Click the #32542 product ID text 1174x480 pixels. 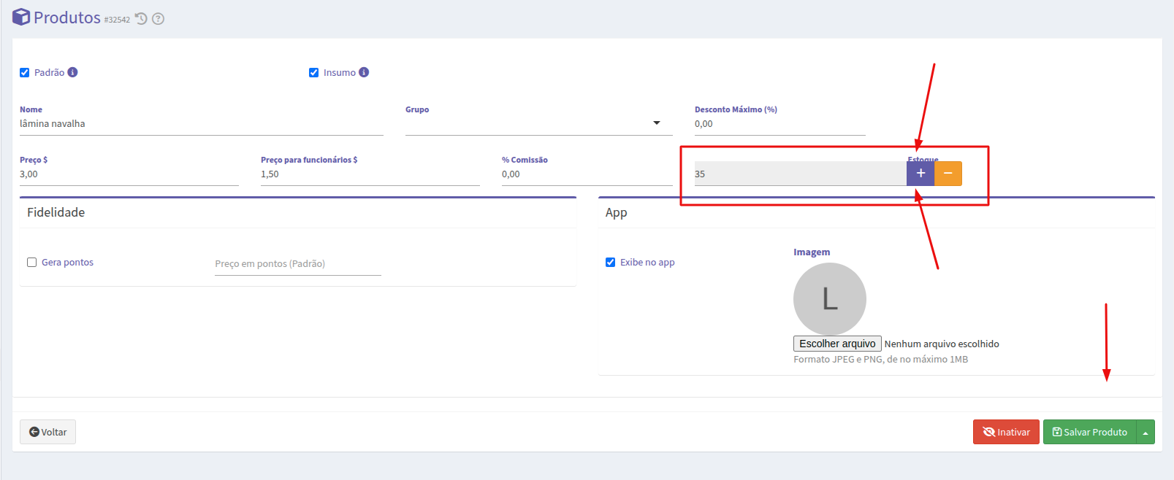click(x=117, y=20)
